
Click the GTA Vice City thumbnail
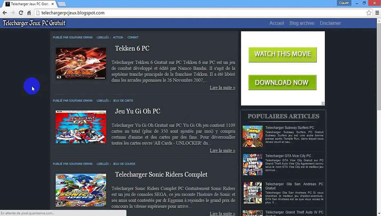(x=253, y=164)
